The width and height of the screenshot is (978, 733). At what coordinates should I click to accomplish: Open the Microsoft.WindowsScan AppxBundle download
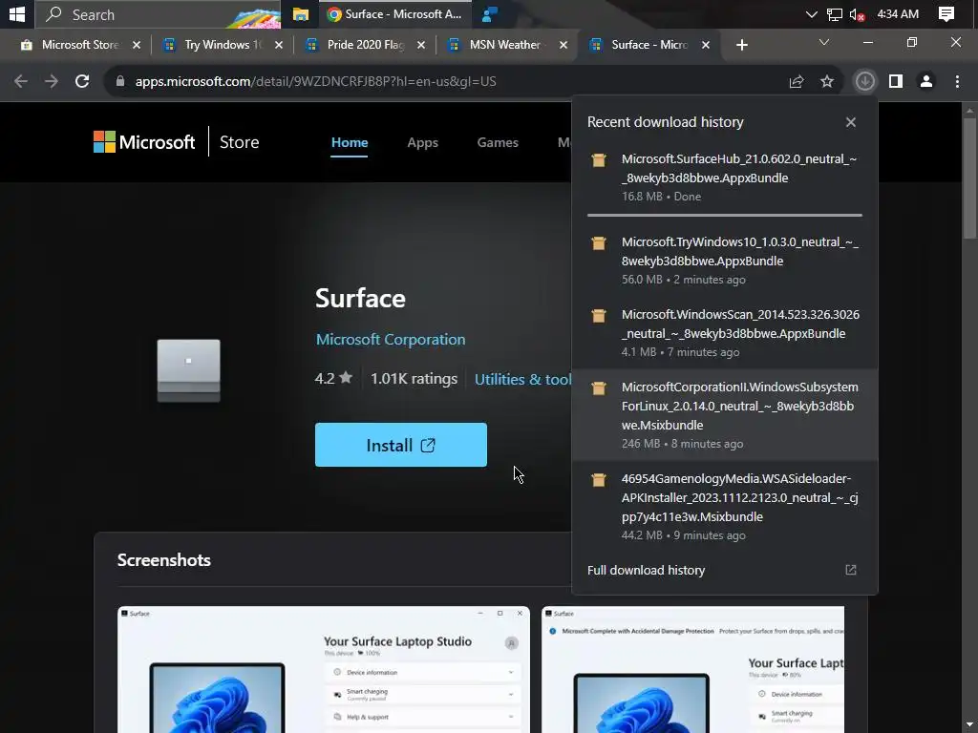[x=725, y=332]
